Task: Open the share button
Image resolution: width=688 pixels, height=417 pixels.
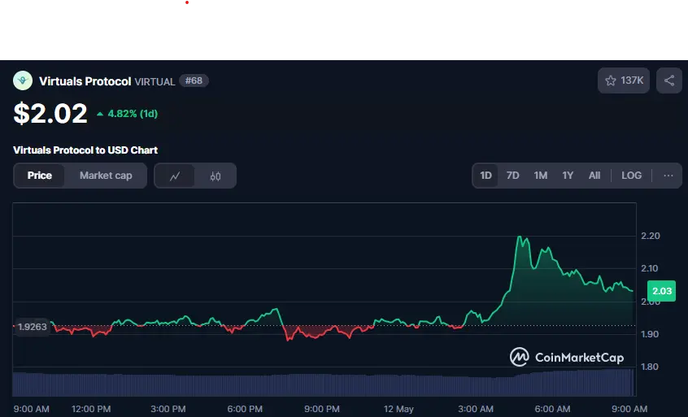Action: [x=669, y=80]
